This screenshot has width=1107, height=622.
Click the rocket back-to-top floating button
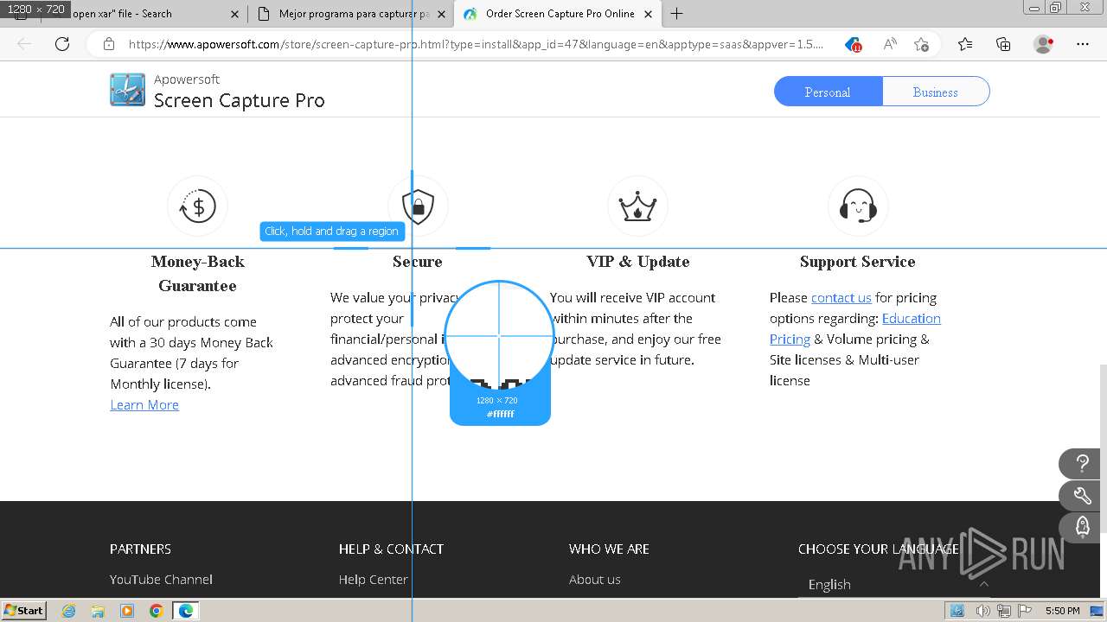coord(1082,527)
